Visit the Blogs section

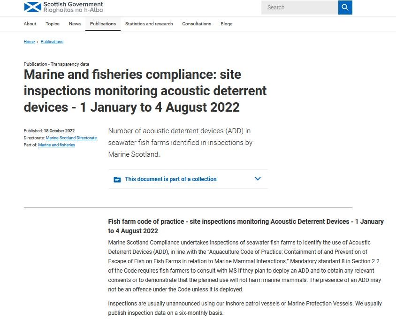(226, 23)
